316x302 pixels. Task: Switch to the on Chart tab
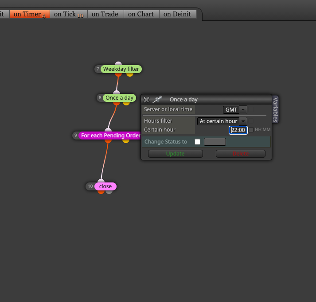coord(141,14)
